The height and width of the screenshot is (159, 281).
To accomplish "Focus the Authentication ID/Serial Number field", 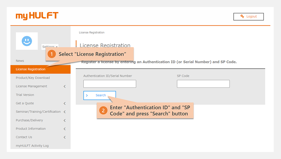I will 110,84.
